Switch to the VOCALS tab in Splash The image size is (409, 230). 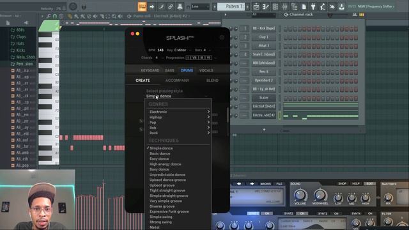pyautogui.click(x=206, y=70)
